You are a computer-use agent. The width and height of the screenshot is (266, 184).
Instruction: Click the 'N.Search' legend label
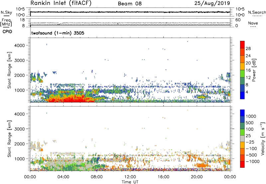[257, 12]
